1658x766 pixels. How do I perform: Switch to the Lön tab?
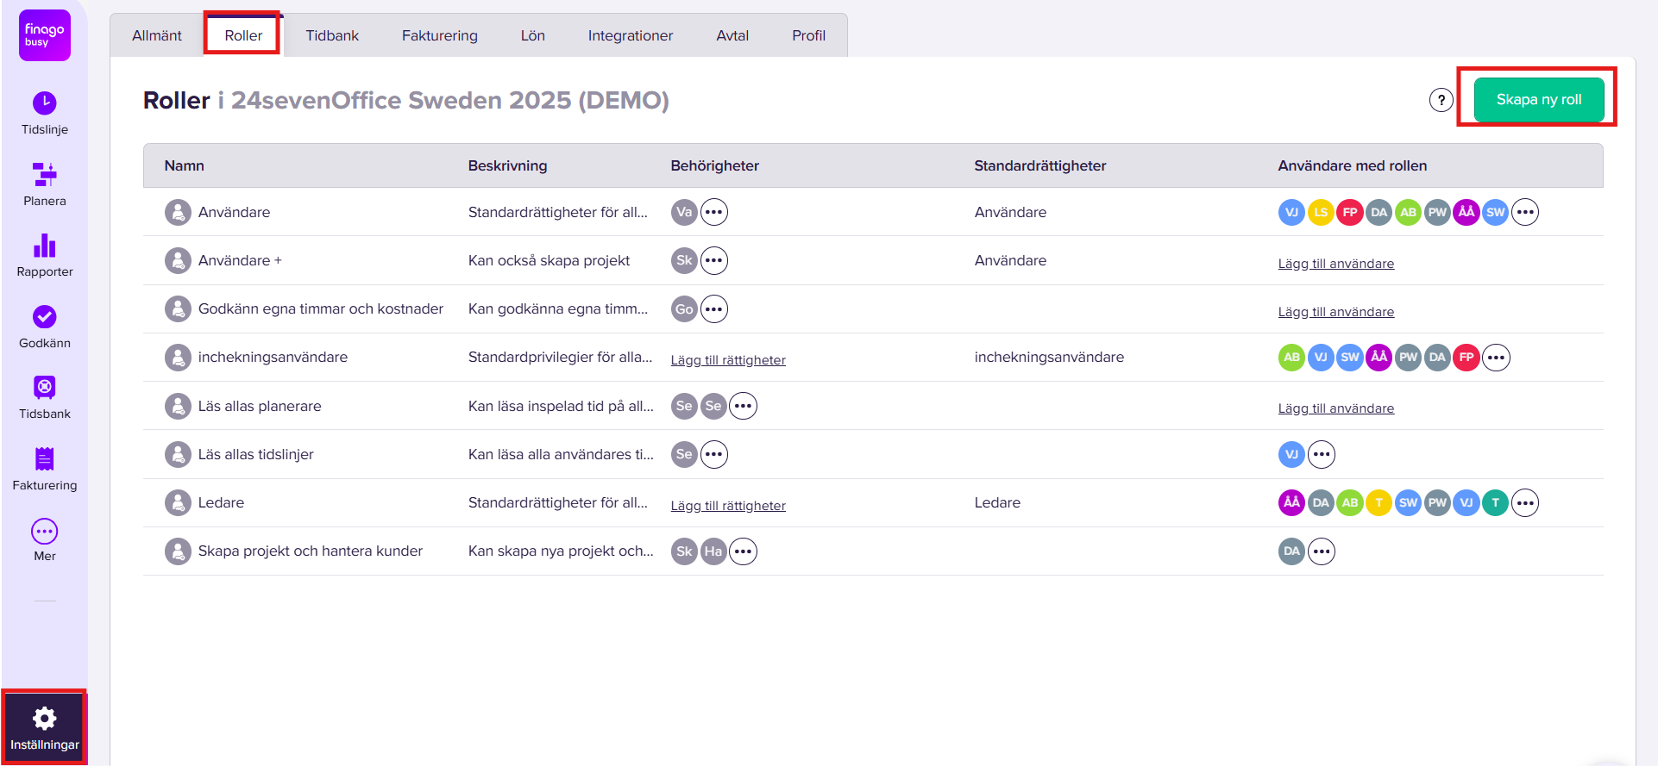(533, 35)
